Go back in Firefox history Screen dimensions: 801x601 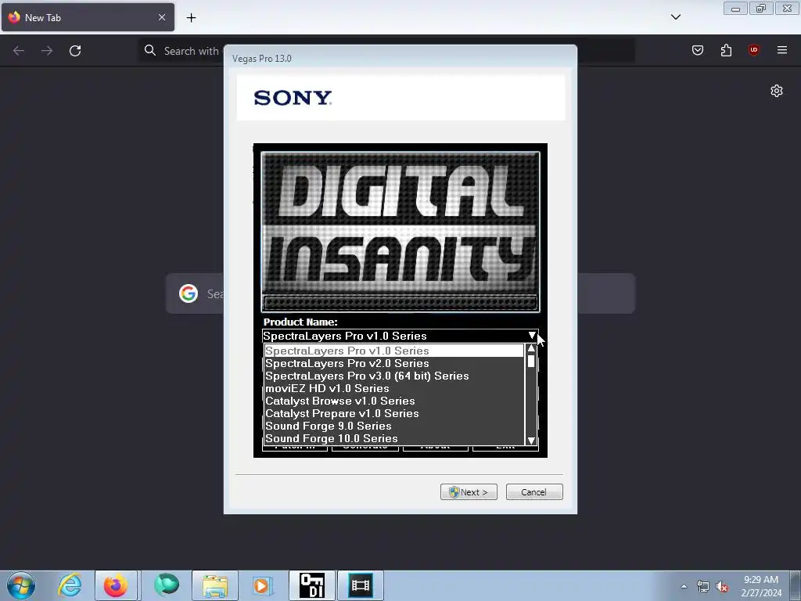coord(19,51)
